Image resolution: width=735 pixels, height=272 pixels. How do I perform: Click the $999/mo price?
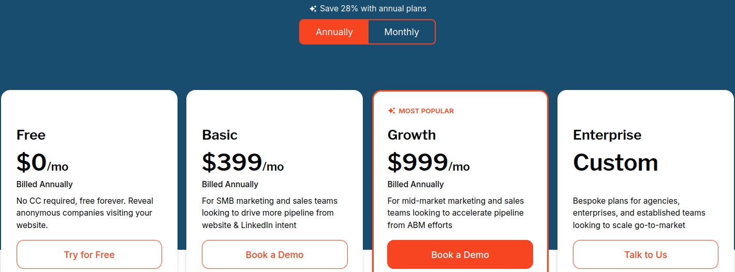(x=429, y=162)
